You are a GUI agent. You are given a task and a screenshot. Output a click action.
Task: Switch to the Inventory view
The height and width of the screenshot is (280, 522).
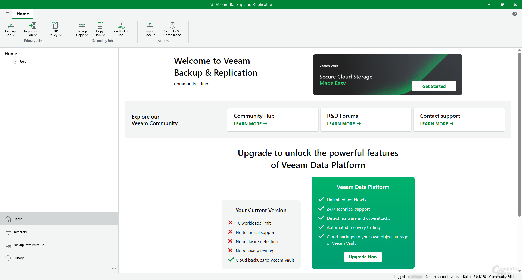(x=20, y=232)
